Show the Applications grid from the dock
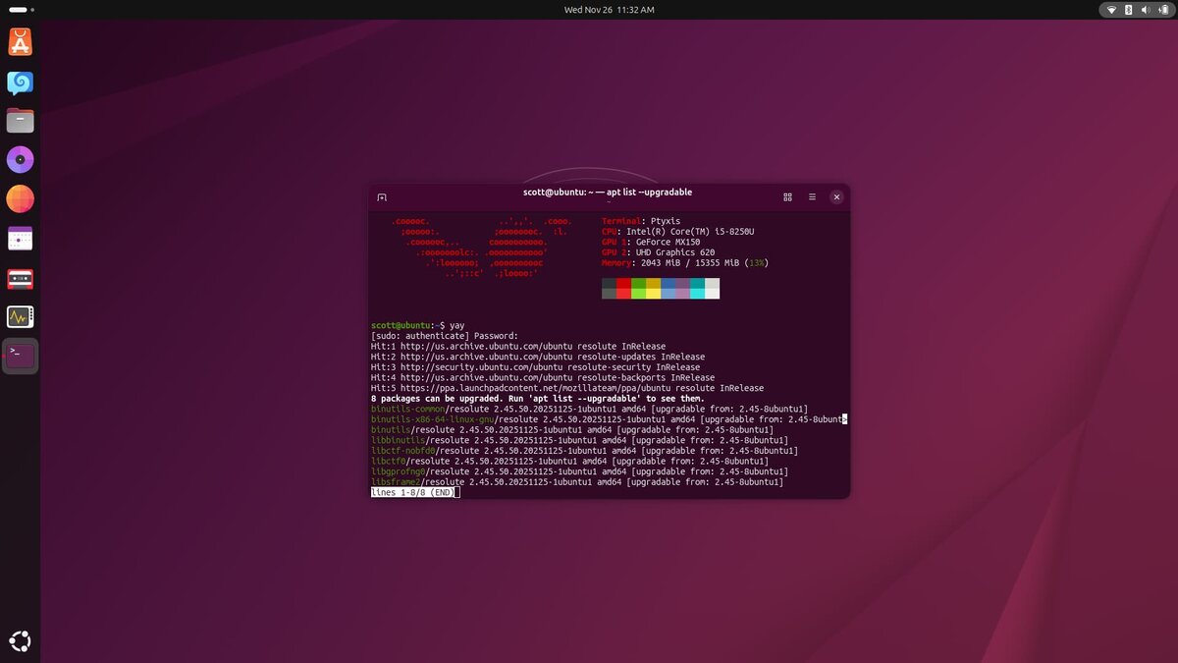1178x663 pixels. tap(20, 640)
